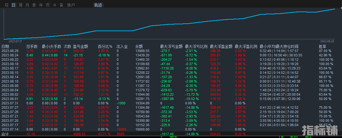Open the M tab

(x=54, y=5)
